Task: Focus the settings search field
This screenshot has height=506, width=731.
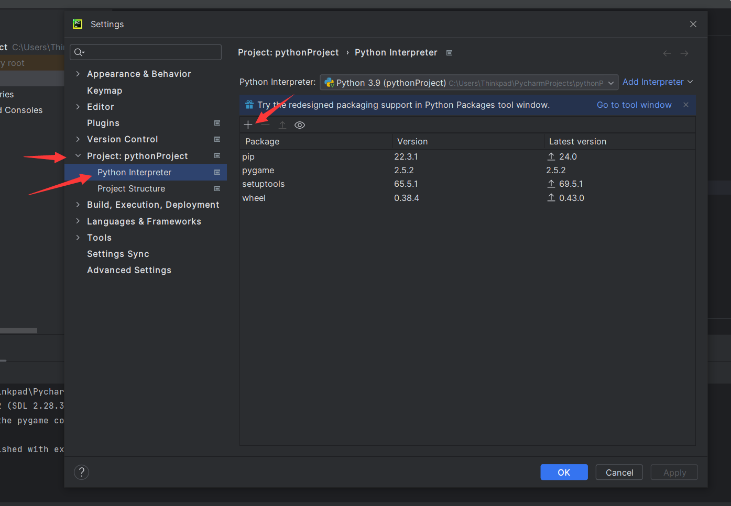Action: click(x=146, y=52)
